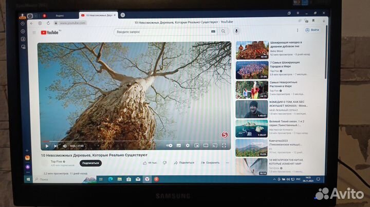This screenshot has height=207, width=370.
Task: Open YouTube settings three-dot menu
Action: (298, 30)
